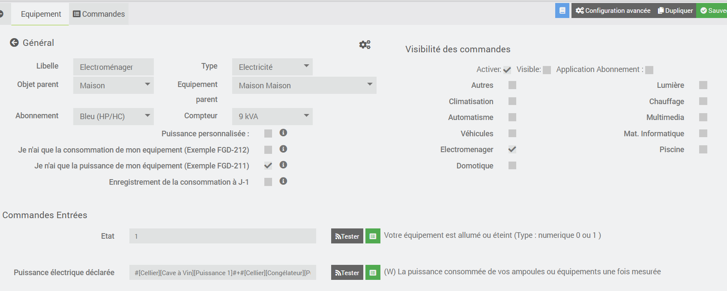Toggle the Activer checkbox

pos(507,70)
